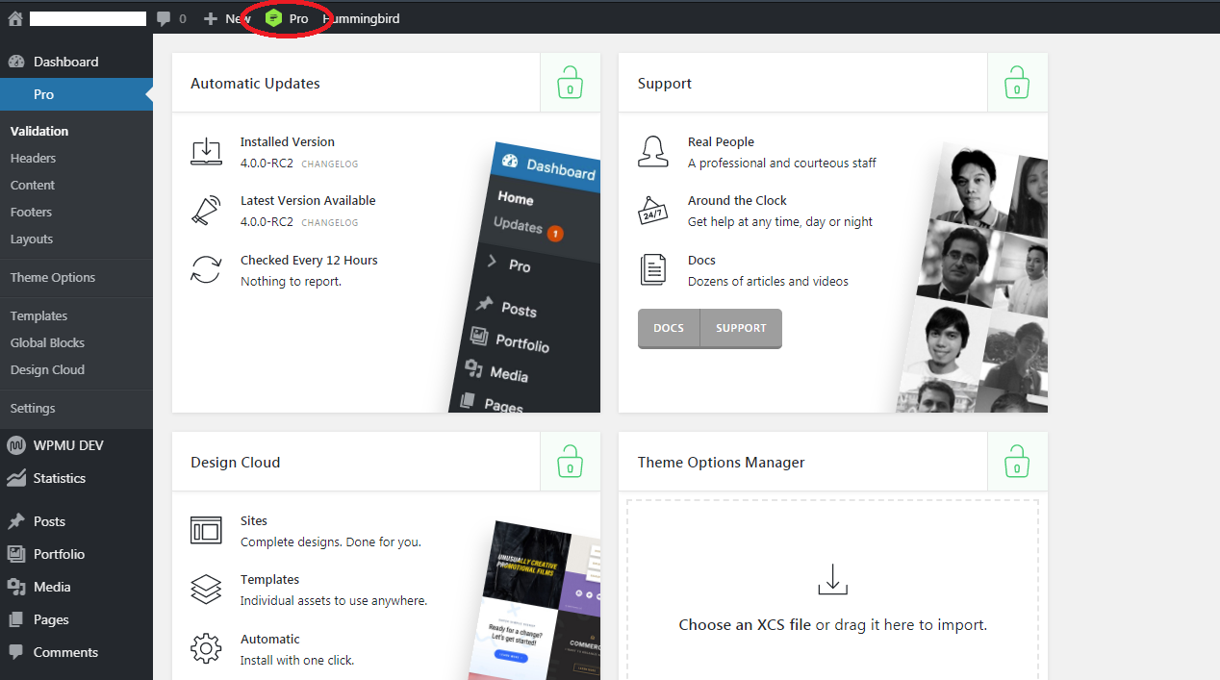Open Hummingbird in the admin bar
The width and height of the screenshot is (1220, 680).
click(x=362, y=18)
